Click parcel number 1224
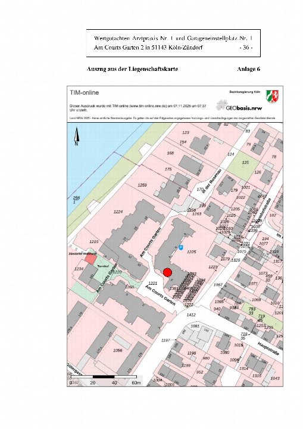 pos(118,212)
